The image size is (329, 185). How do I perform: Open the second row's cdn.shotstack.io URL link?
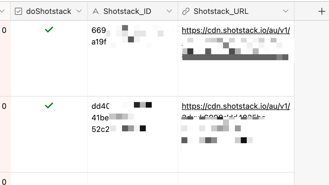(236, 106)
